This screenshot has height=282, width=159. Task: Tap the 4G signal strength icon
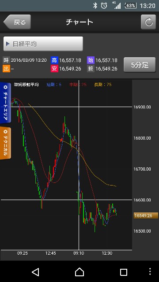coord(117,5)
